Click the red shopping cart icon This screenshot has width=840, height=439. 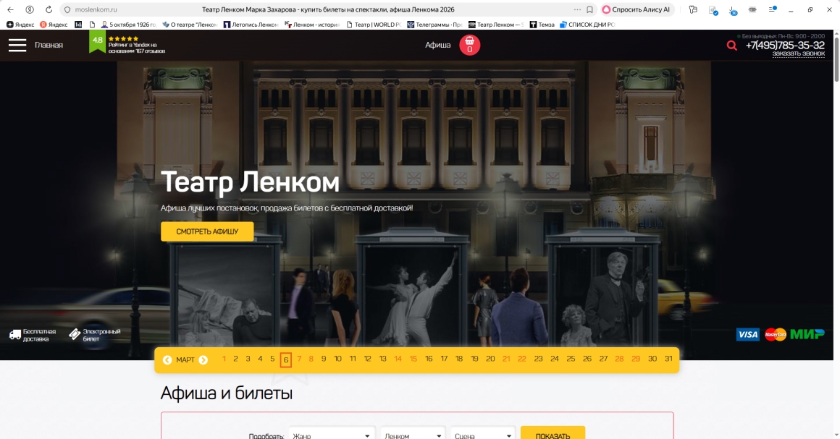pyautogui.click(x=469, y=45)
